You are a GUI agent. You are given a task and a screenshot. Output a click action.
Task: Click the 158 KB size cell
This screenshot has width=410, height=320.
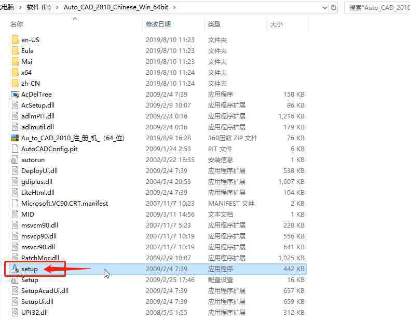click(294, 95)
